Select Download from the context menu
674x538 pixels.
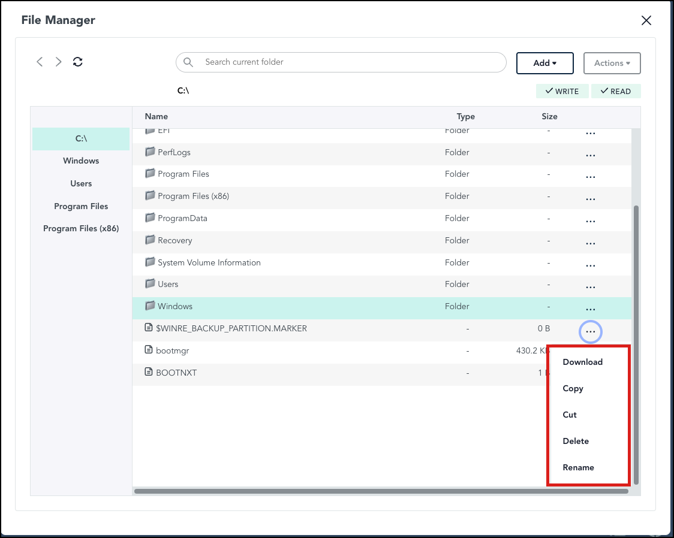tap(582, 362)
